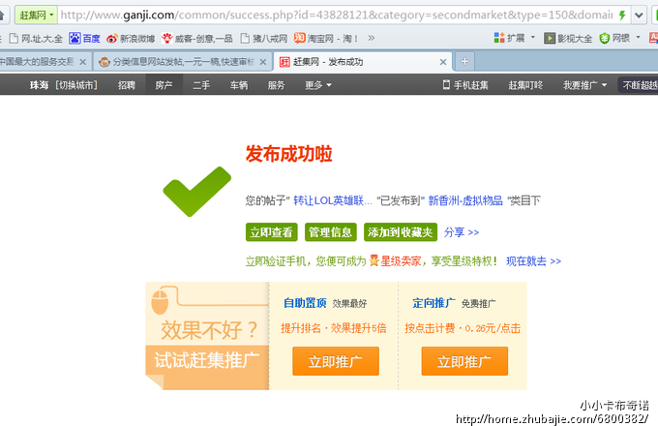This screenshot has width=658, height=426.
Task: Click the 管理信息 green button
Action: click(330, 232)
